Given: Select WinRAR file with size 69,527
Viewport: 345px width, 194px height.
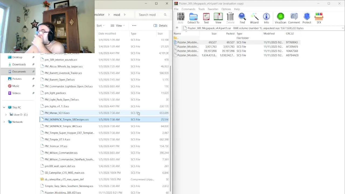Looking at the screenshot, I should pos(237,42).
